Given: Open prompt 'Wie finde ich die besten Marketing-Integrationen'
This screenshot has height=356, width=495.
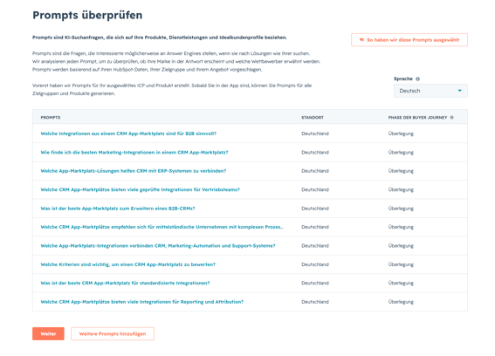Looking at the screenshot, I should (134, 153).
